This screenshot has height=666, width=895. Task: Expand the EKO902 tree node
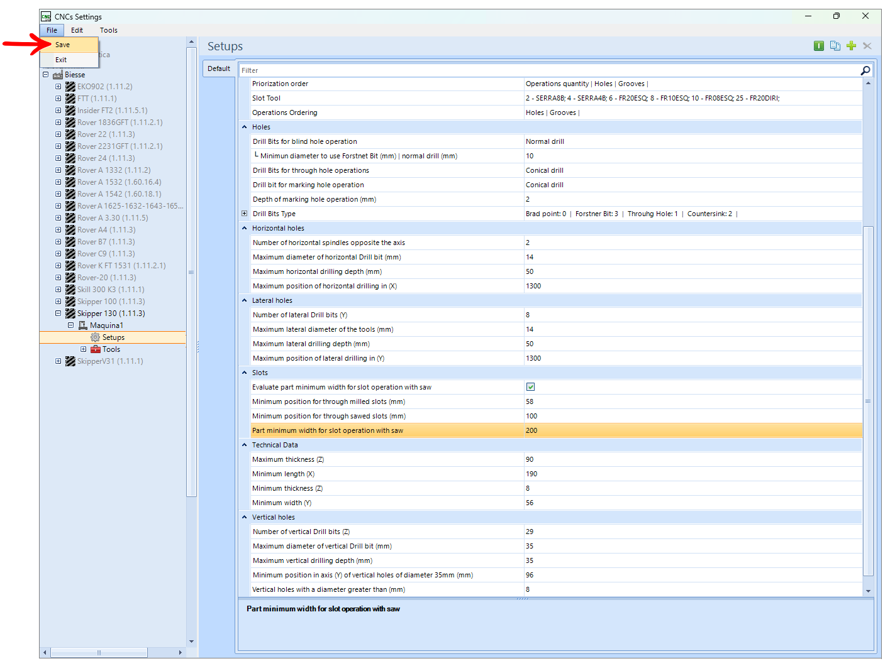click(58, 87)
